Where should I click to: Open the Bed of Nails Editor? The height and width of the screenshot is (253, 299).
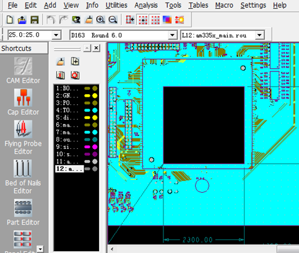coord(23,177)
